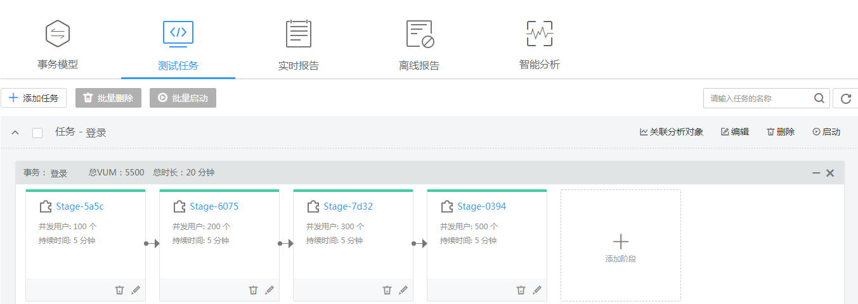Click the task name search field
858x304 pixels.
click(x=758, y=99)
